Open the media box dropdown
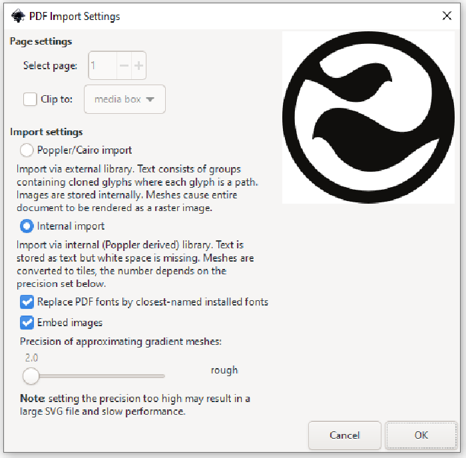 pyautogui.click(x=125, y=99)
